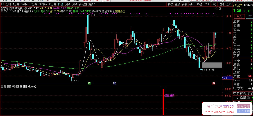Click the red 涨 marker on chart
Image resolution: width=253 pixels, height=116 pixels.
point(214,83)
